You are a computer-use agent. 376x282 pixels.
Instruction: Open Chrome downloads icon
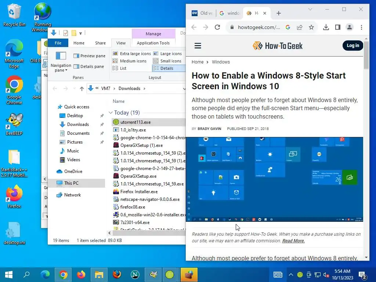tap(326, 27)
